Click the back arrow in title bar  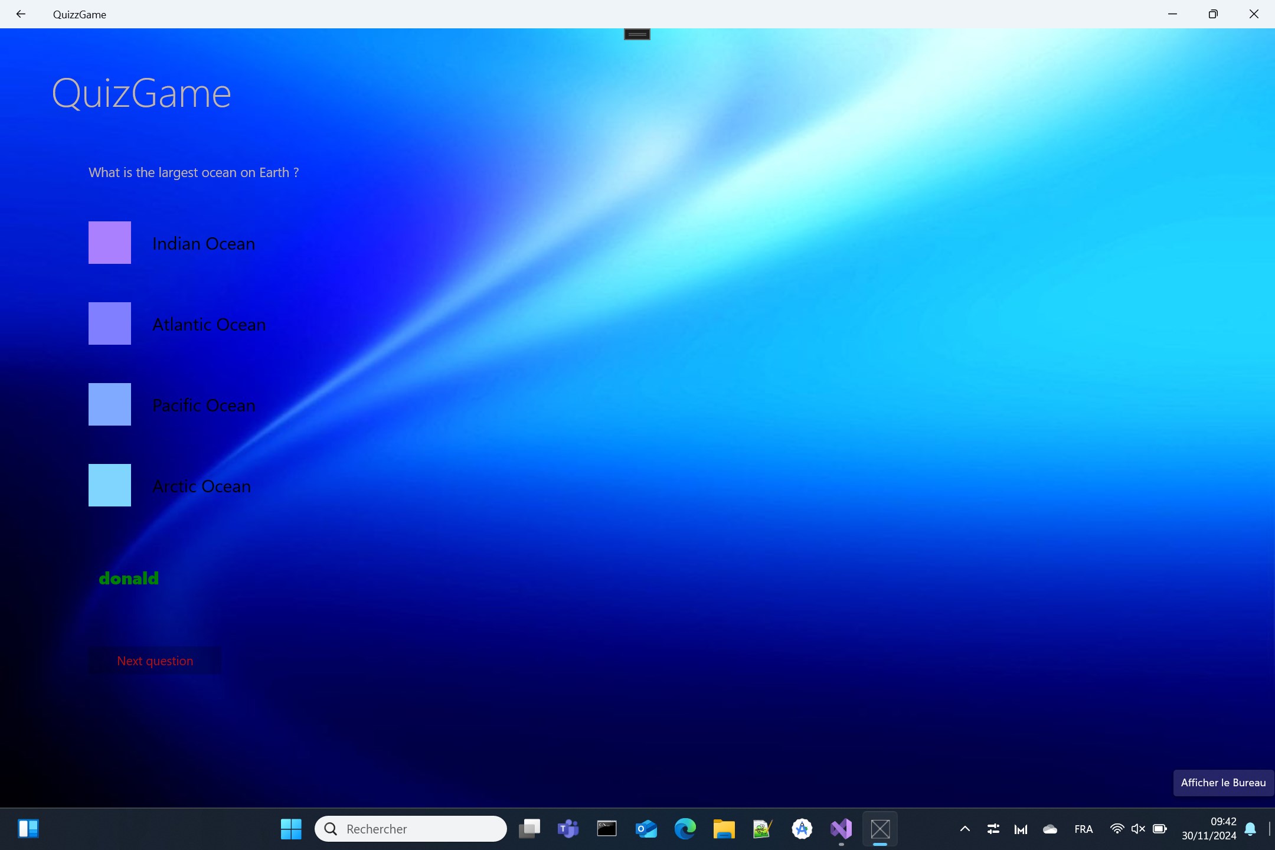point(21,14)
